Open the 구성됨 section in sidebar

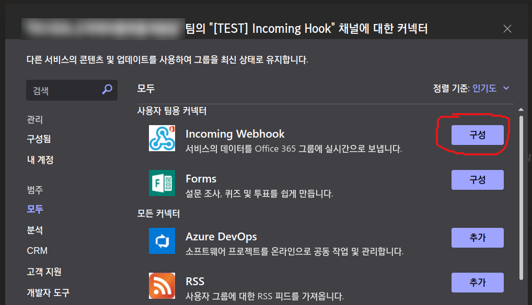pyautogui.click(x=39, y=139)
